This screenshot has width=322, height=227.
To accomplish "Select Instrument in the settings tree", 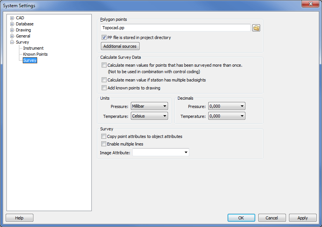I will [x=33, y=48].
